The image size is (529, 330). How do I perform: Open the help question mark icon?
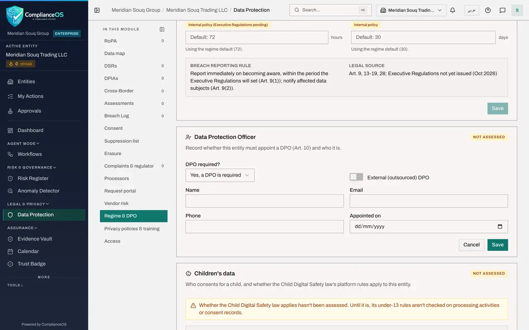(488, 10)
